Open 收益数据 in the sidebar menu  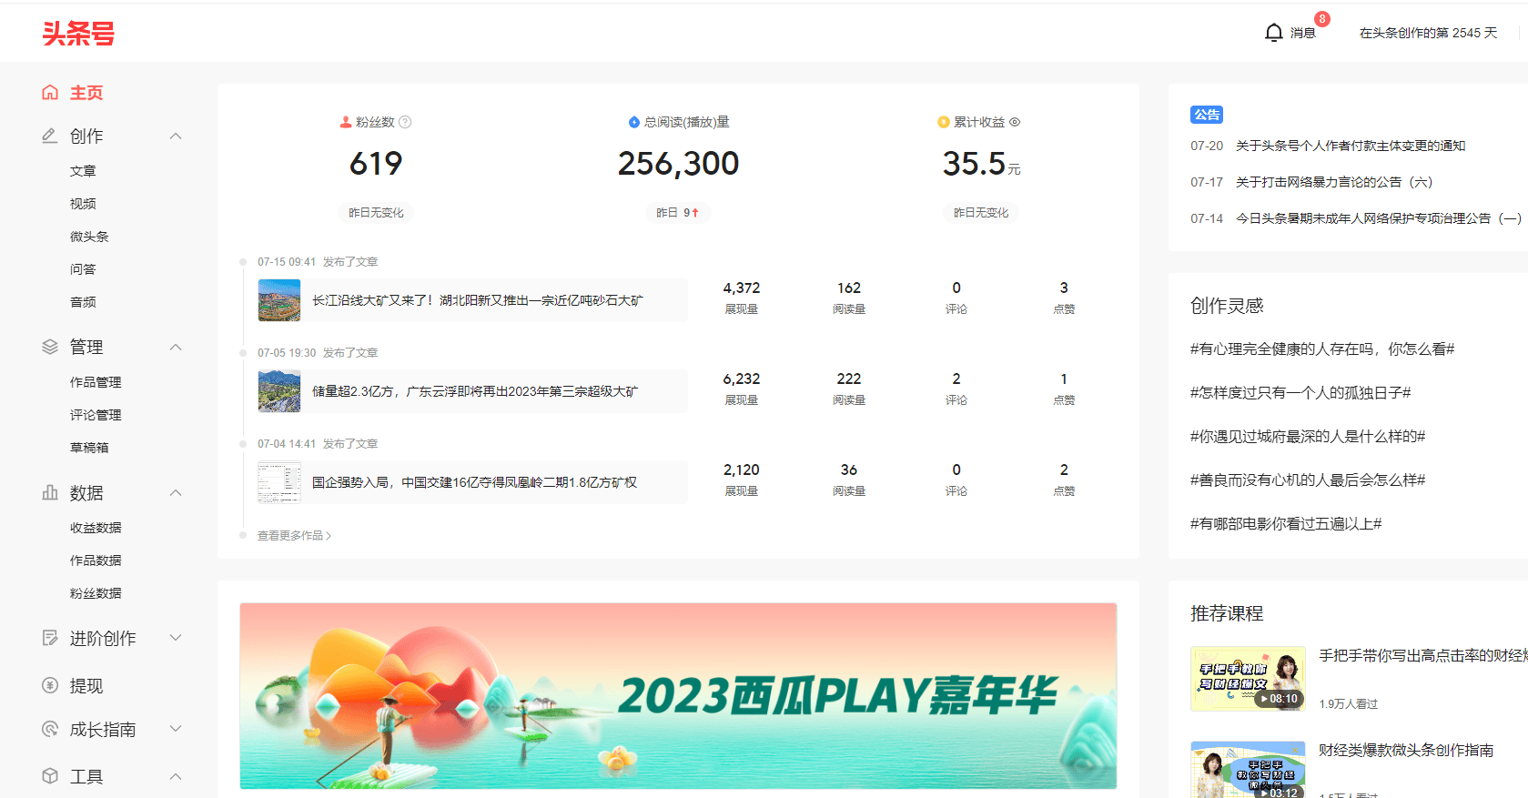pos(96,528)
